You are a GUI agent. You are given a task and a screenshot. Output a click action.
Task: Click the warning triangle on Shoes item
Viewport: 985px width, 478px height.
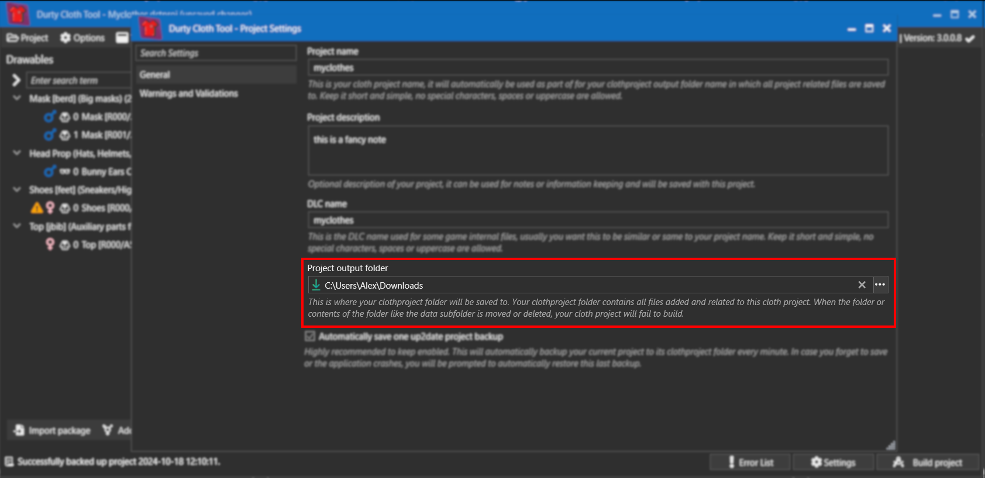pos(36,208)
